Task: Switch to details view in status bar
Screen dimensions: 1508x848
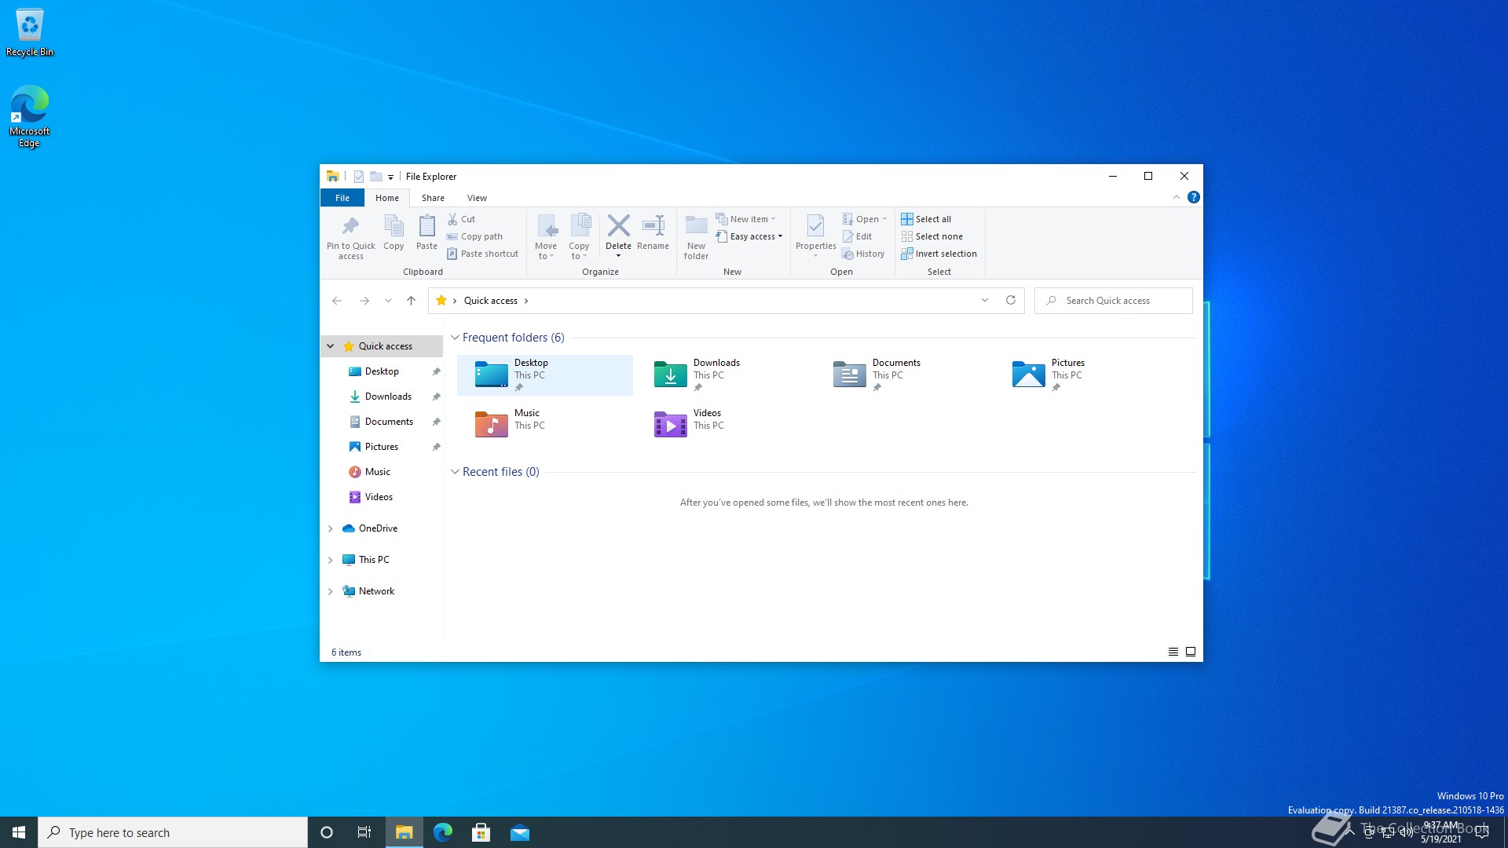Action: coord(1173,652)
